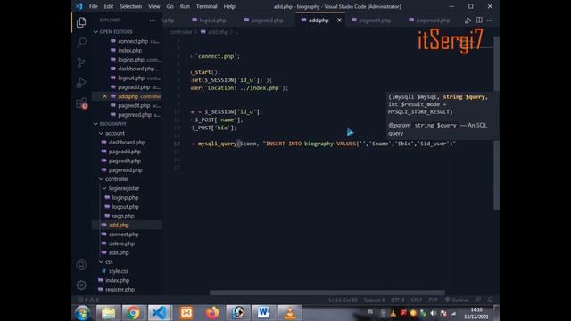Open the Windows Start button

tap(82, 313)
